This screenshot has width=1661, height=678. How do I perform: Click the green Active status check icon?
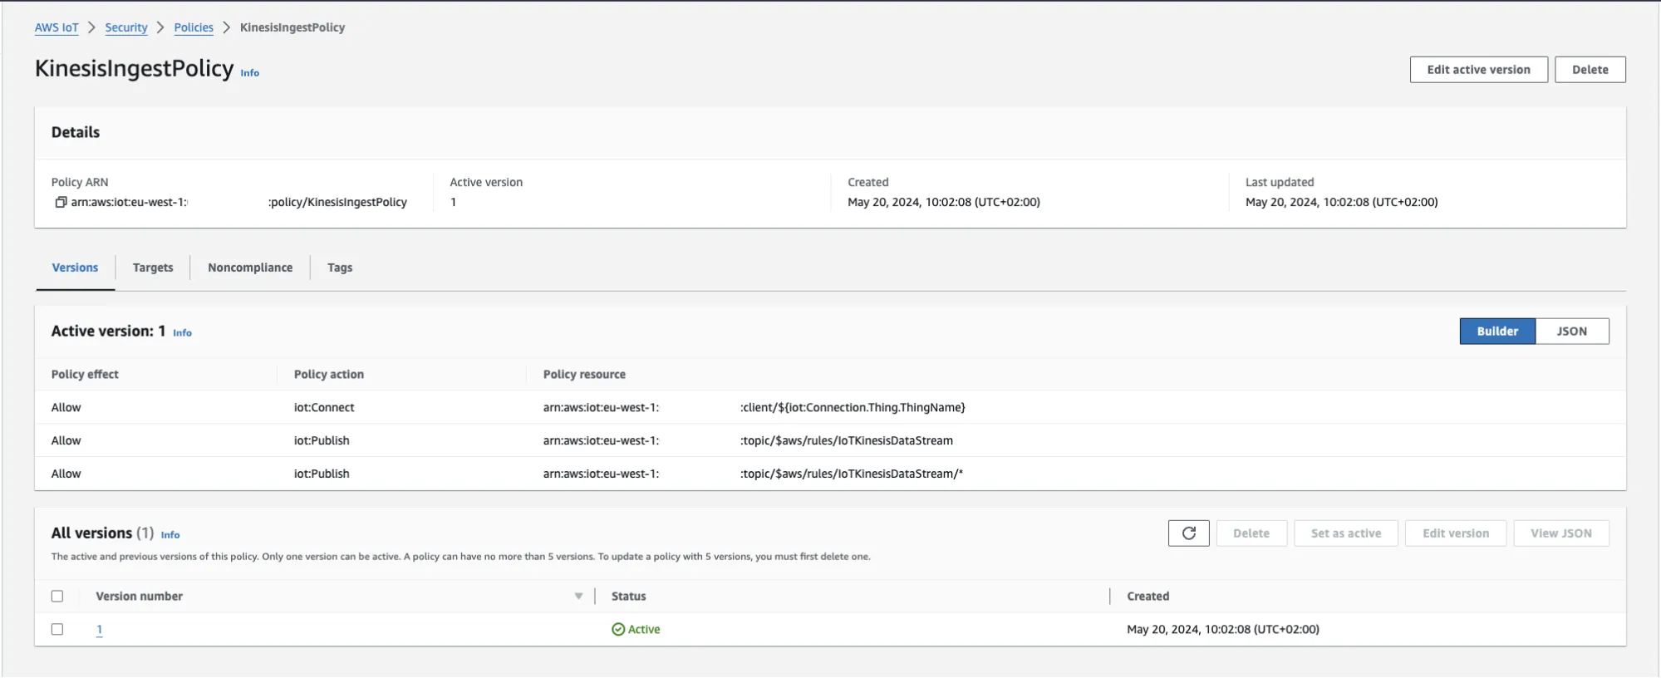618,630
